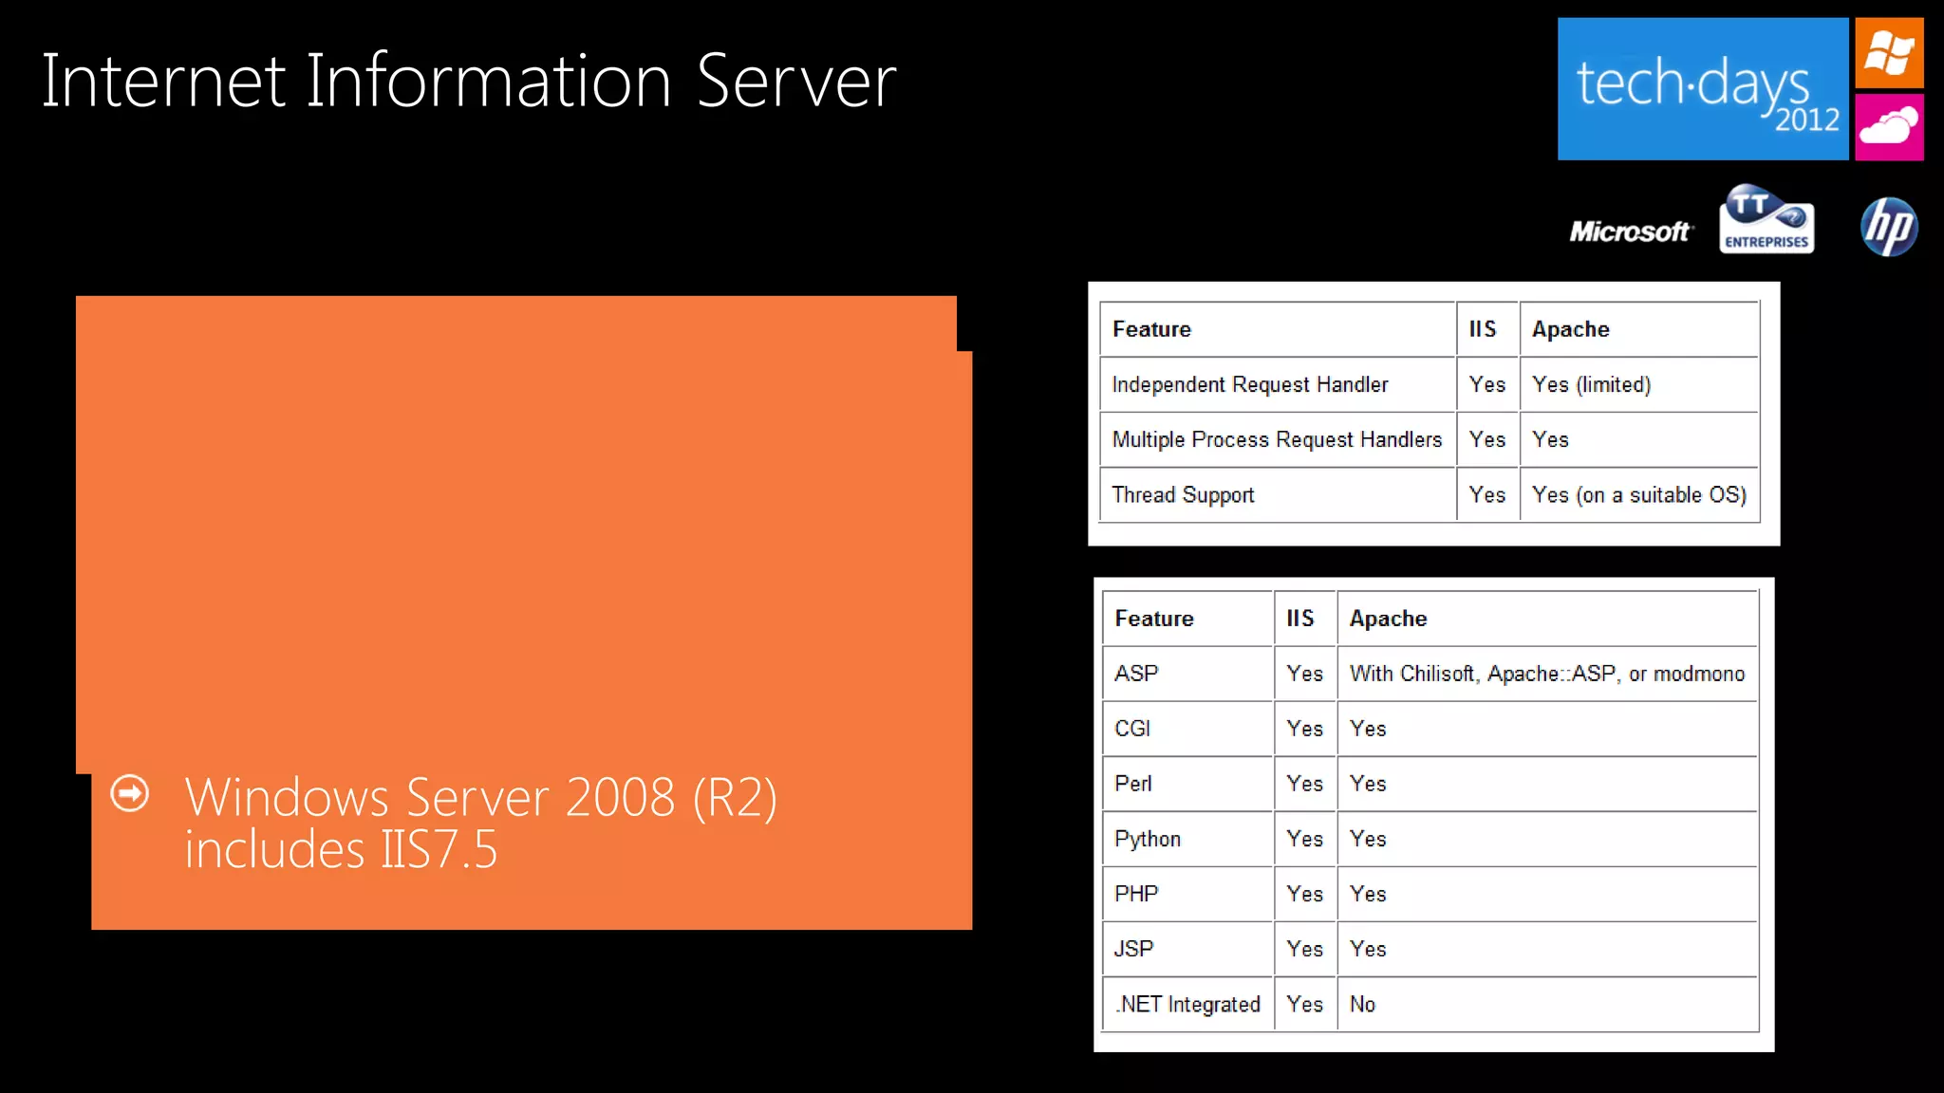Image resolution: width=1944 pixels, height=1093 pixels.
Task: Click the orange Windows logo tile
Action: (1889, 53)
